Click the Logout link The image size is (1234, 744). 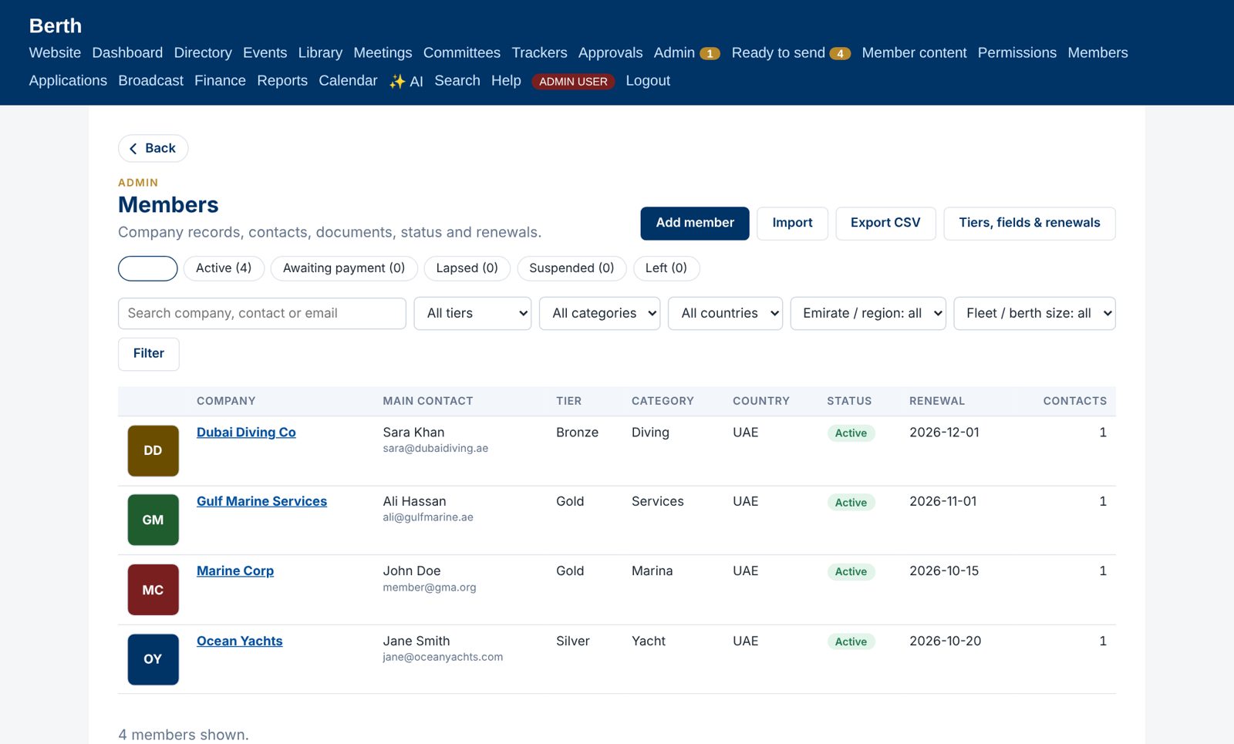(648, 81)
